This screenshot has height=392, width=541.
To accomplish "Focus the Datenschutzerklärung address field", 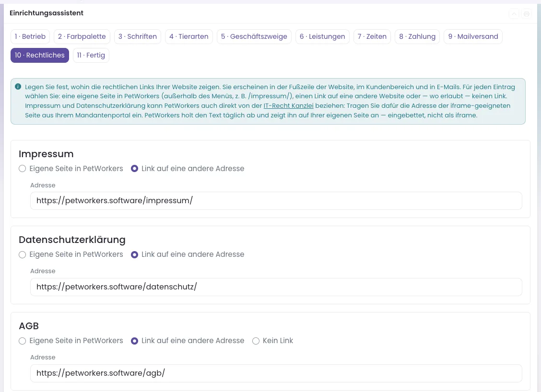I will 276,287.
